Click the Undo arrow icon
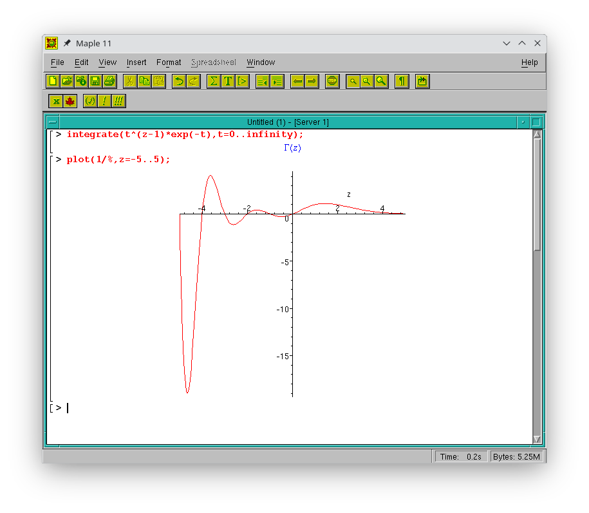589x513 pixels. pos(179,81)
